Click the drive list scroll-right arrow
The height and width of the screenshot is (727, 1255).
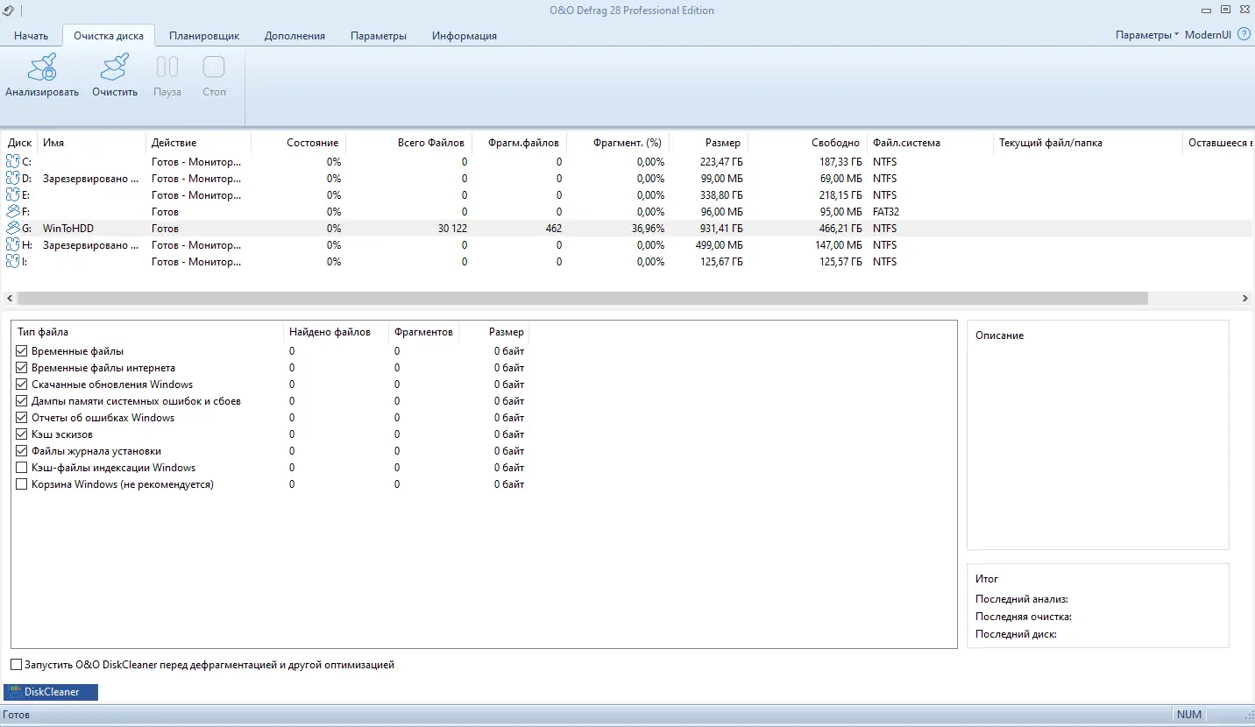coord(1245,299)
